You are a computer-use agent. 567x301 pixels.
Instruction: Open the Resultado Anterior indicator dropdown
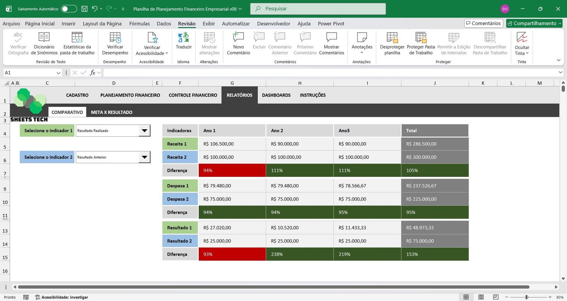[144, 157]
